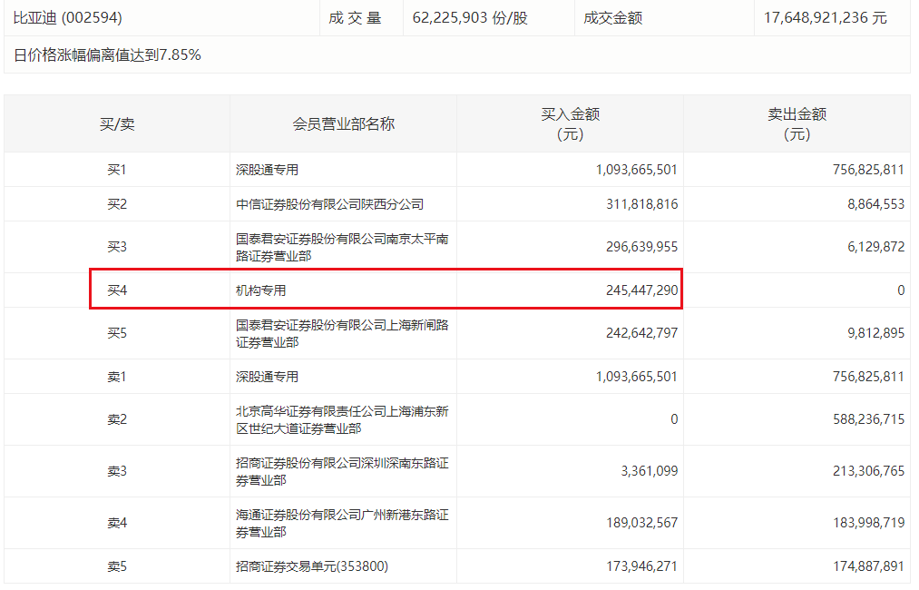Select 北京高华证券 上海浦东新区世纪大道营业部 entry
Screen dimensions: 919x590
pyautogui.click(x=342, y=419)
